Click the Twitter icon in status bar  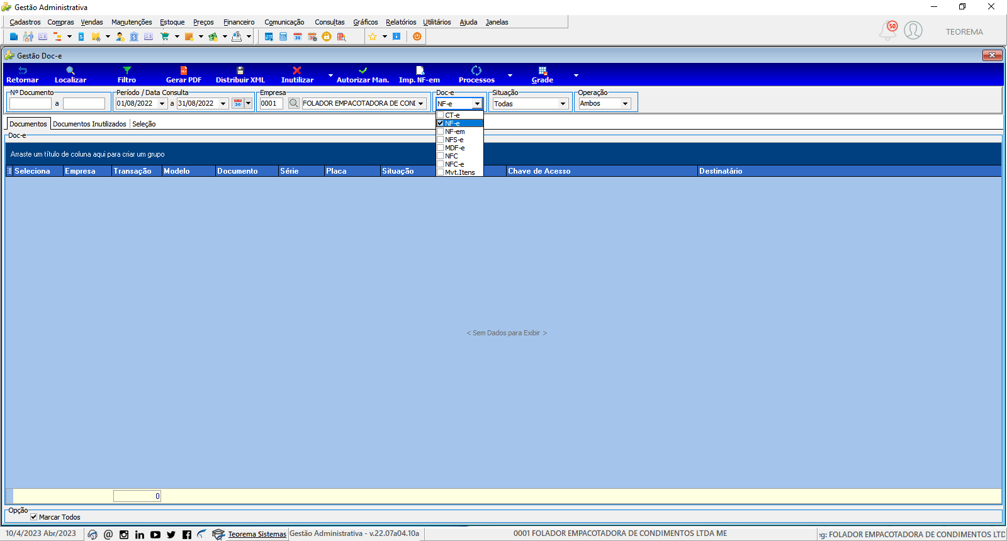[x=171, y=535]
